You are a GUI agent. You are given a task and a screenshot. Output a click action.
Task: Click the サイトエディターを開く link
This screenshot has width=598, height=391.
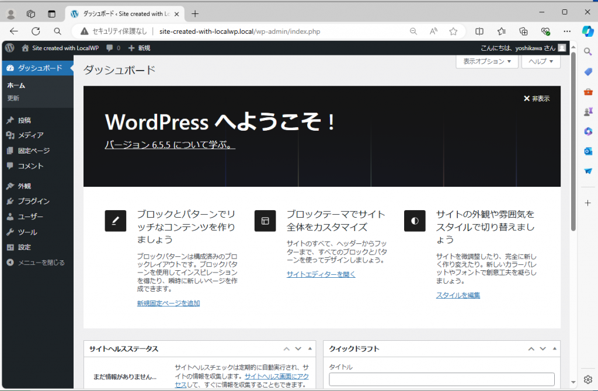[321, 274]
